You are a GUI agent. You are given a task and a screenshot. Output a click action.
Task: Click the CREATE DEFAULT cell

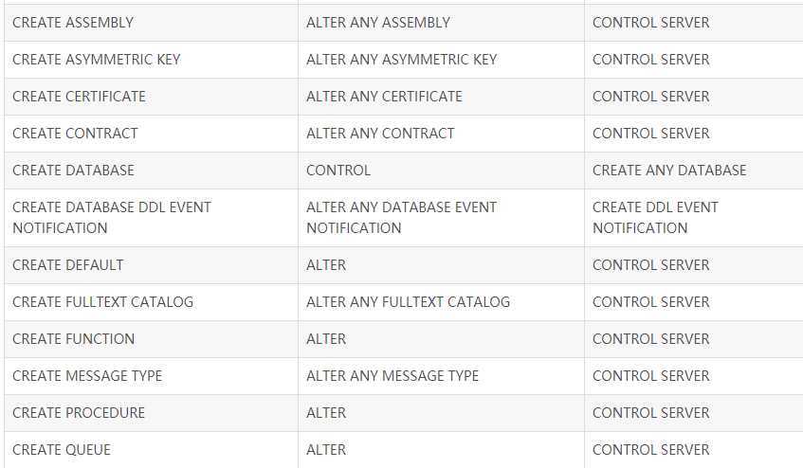[x=151, y=265]
